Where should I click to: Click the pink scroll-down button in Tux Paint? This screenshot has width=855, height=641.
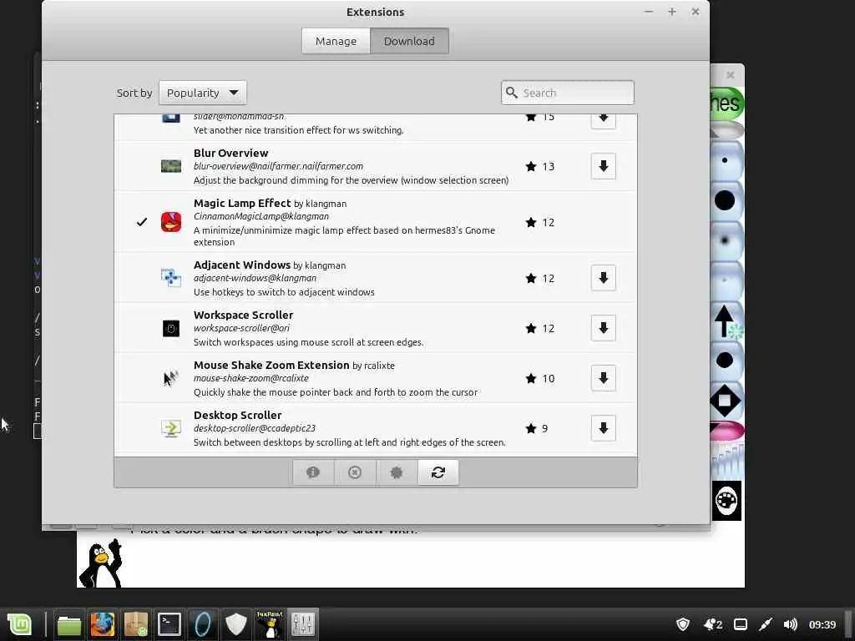[727, 430]
